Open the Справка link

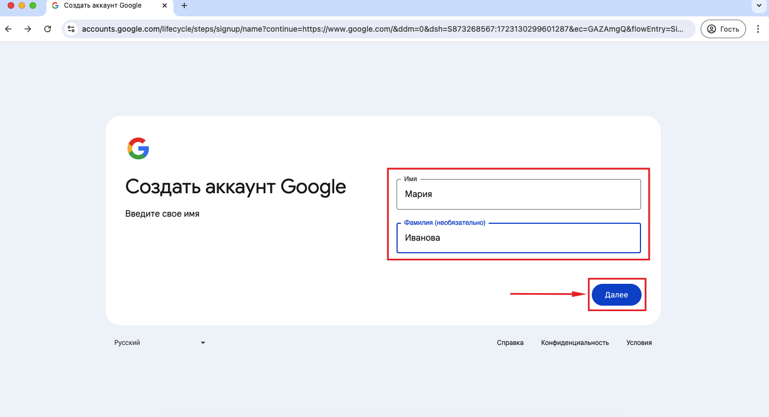[510, 343]
